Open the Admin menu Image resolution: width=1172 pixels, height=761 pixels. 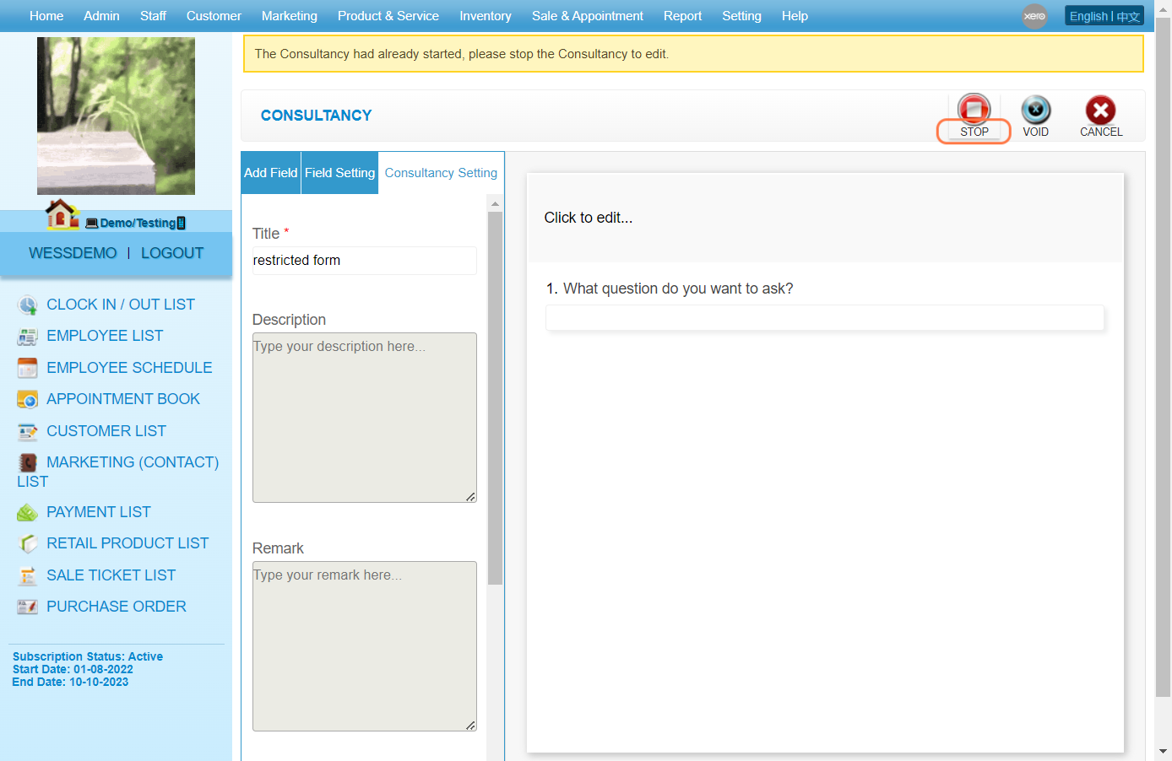[x=101, y=16]
